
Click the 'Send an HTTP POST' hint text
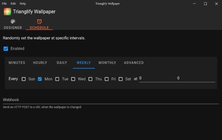pyautogui.click(x=42, y=107)
